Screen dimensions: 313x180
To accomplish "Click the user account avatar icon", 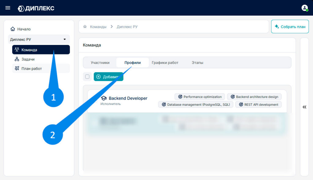I will [305, 8].
